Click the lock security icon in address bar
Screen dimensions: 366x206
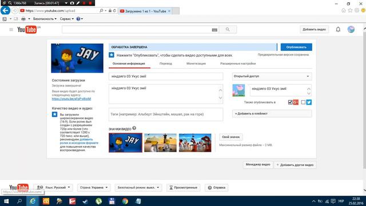coord(110,11)
